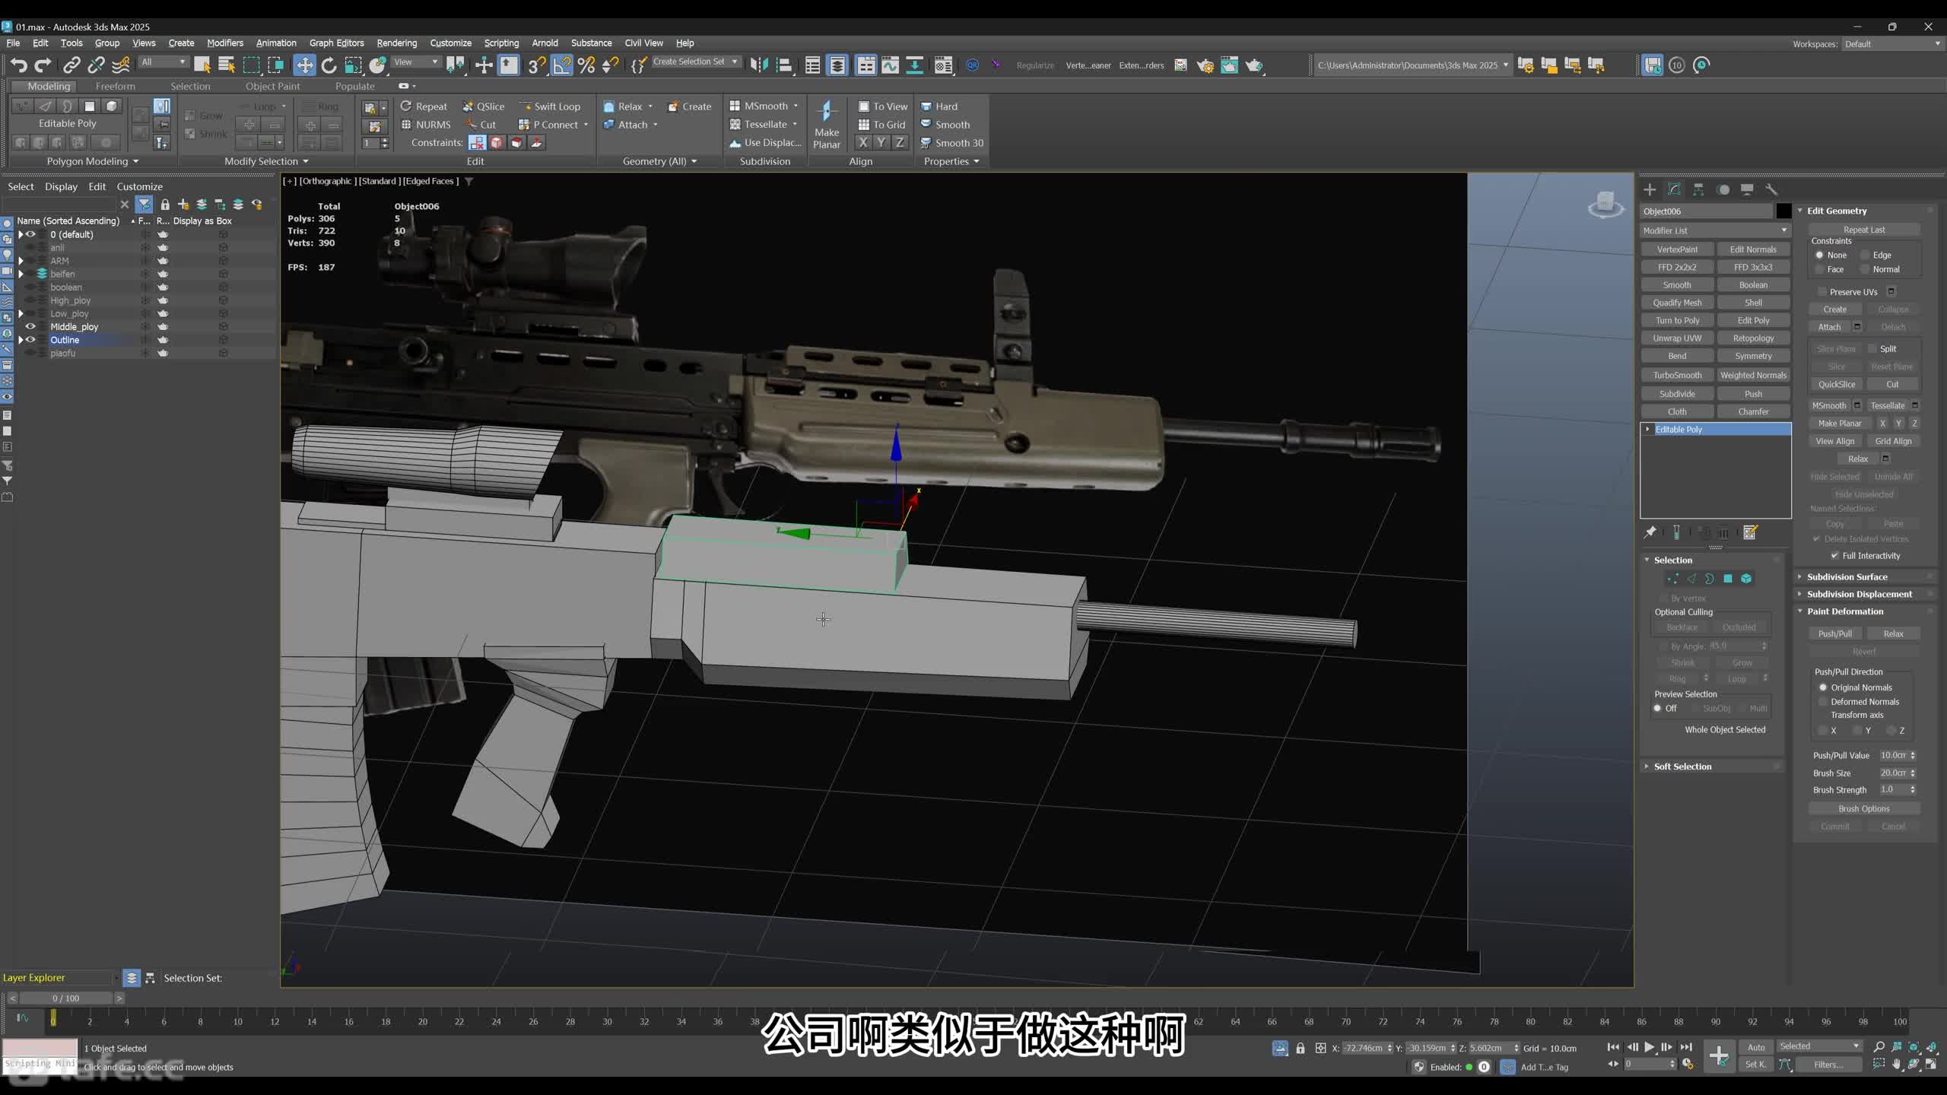Click the Push/Pull Value spinner arrows
This screenshot has height=1095, width=1947.
click(x=1913, y=756)
